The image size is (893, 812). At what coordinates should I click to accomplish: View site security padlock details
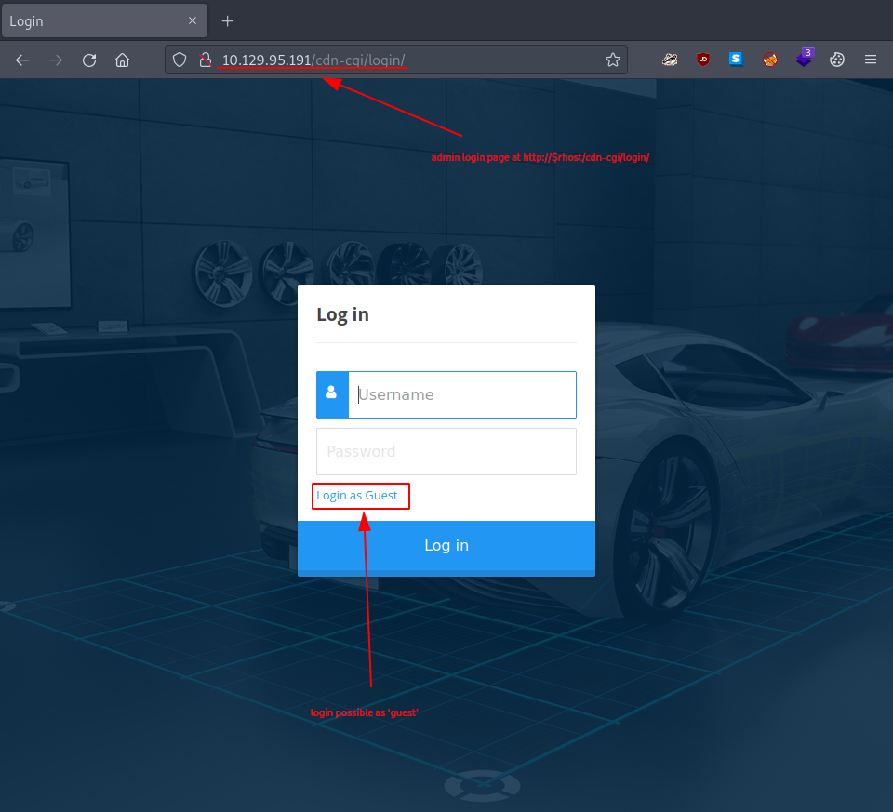coord(206,60)
